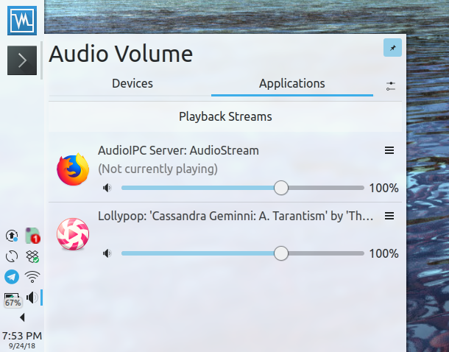
Task: Click the Dropbox tray icon
Action: (x=32, y=256)
